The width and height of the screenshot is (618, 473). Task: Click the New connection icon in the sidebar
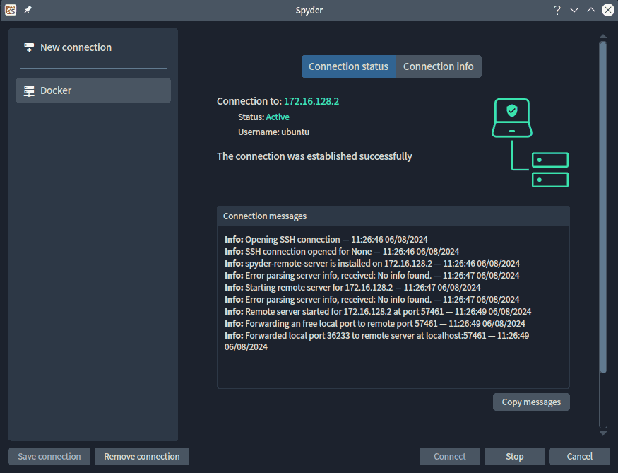tap(29, 47)
